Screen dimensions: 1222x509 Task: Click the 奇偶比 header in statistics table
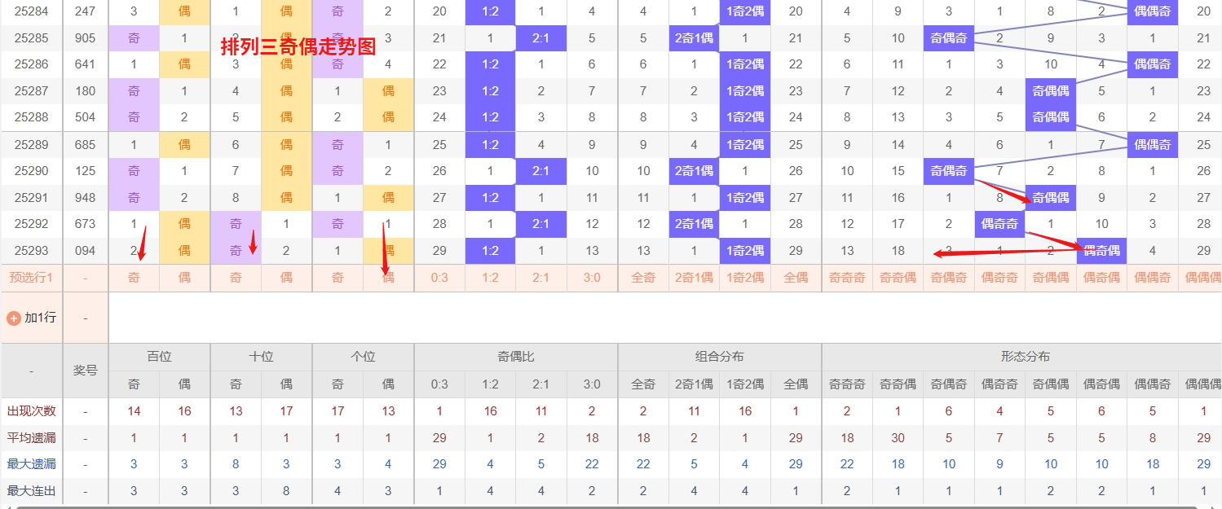pyautogui.click(x=515, y=357)
